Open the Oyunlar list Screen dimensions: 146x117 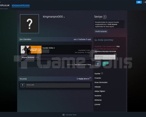point(97,74)
